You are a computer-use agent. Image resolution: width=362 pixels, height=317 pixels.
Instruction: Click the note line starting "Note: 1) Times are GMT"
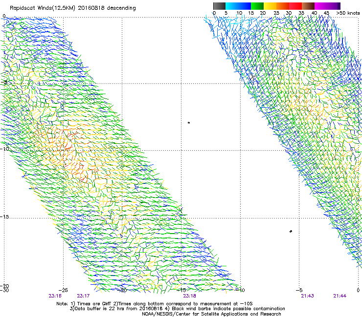click(x=155, y=304)
